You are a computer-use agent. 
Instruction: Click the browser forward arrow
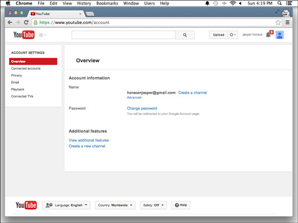pyautogui.click(x=18, y=22)
